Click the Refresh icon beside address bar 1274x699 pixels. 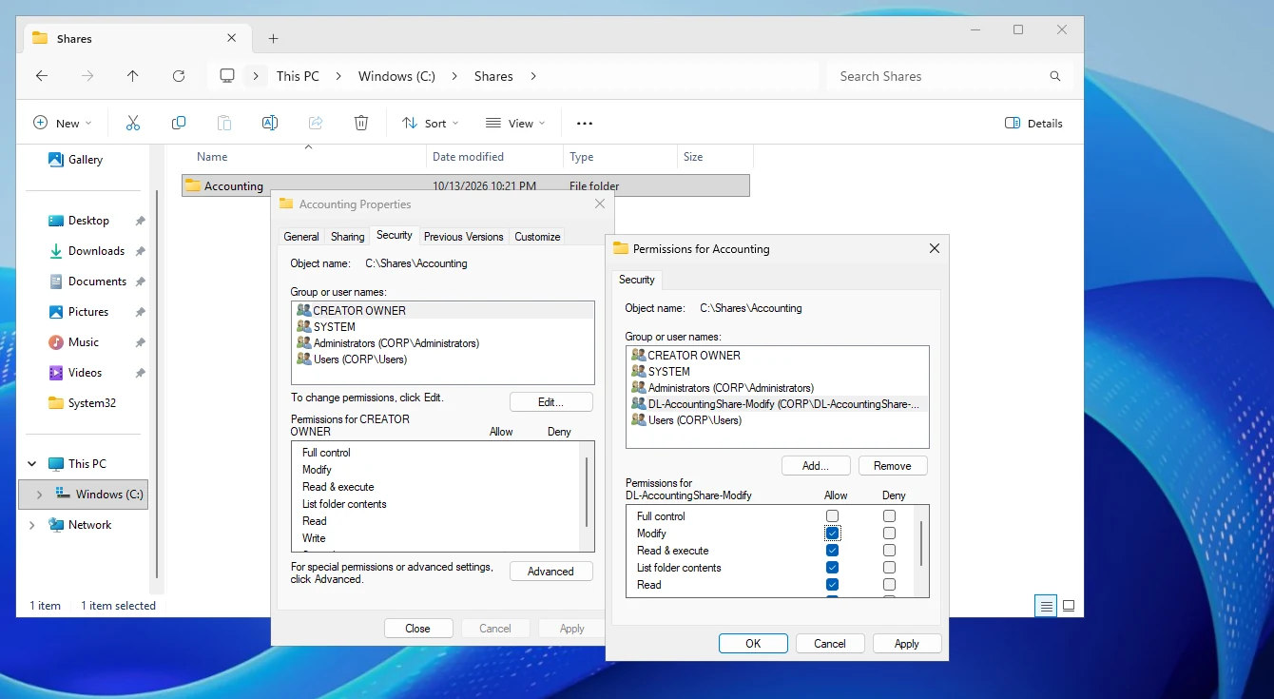pyautogui.click(x=178, y=76)
